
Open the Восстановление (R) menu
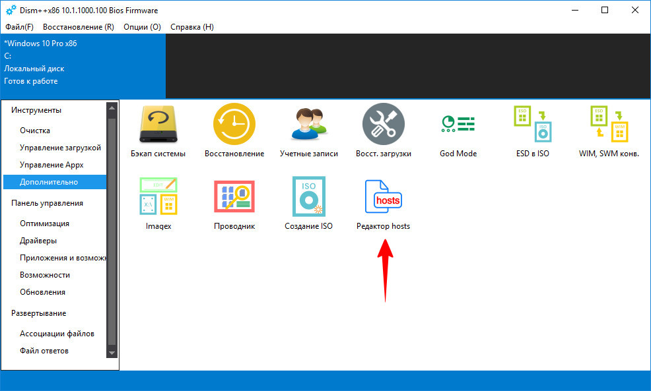[79, 27]
